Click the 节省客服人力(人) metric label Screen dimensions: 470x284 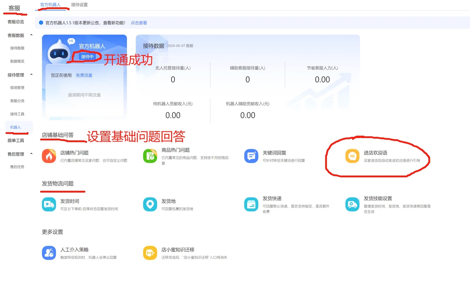tap(323, 68)
